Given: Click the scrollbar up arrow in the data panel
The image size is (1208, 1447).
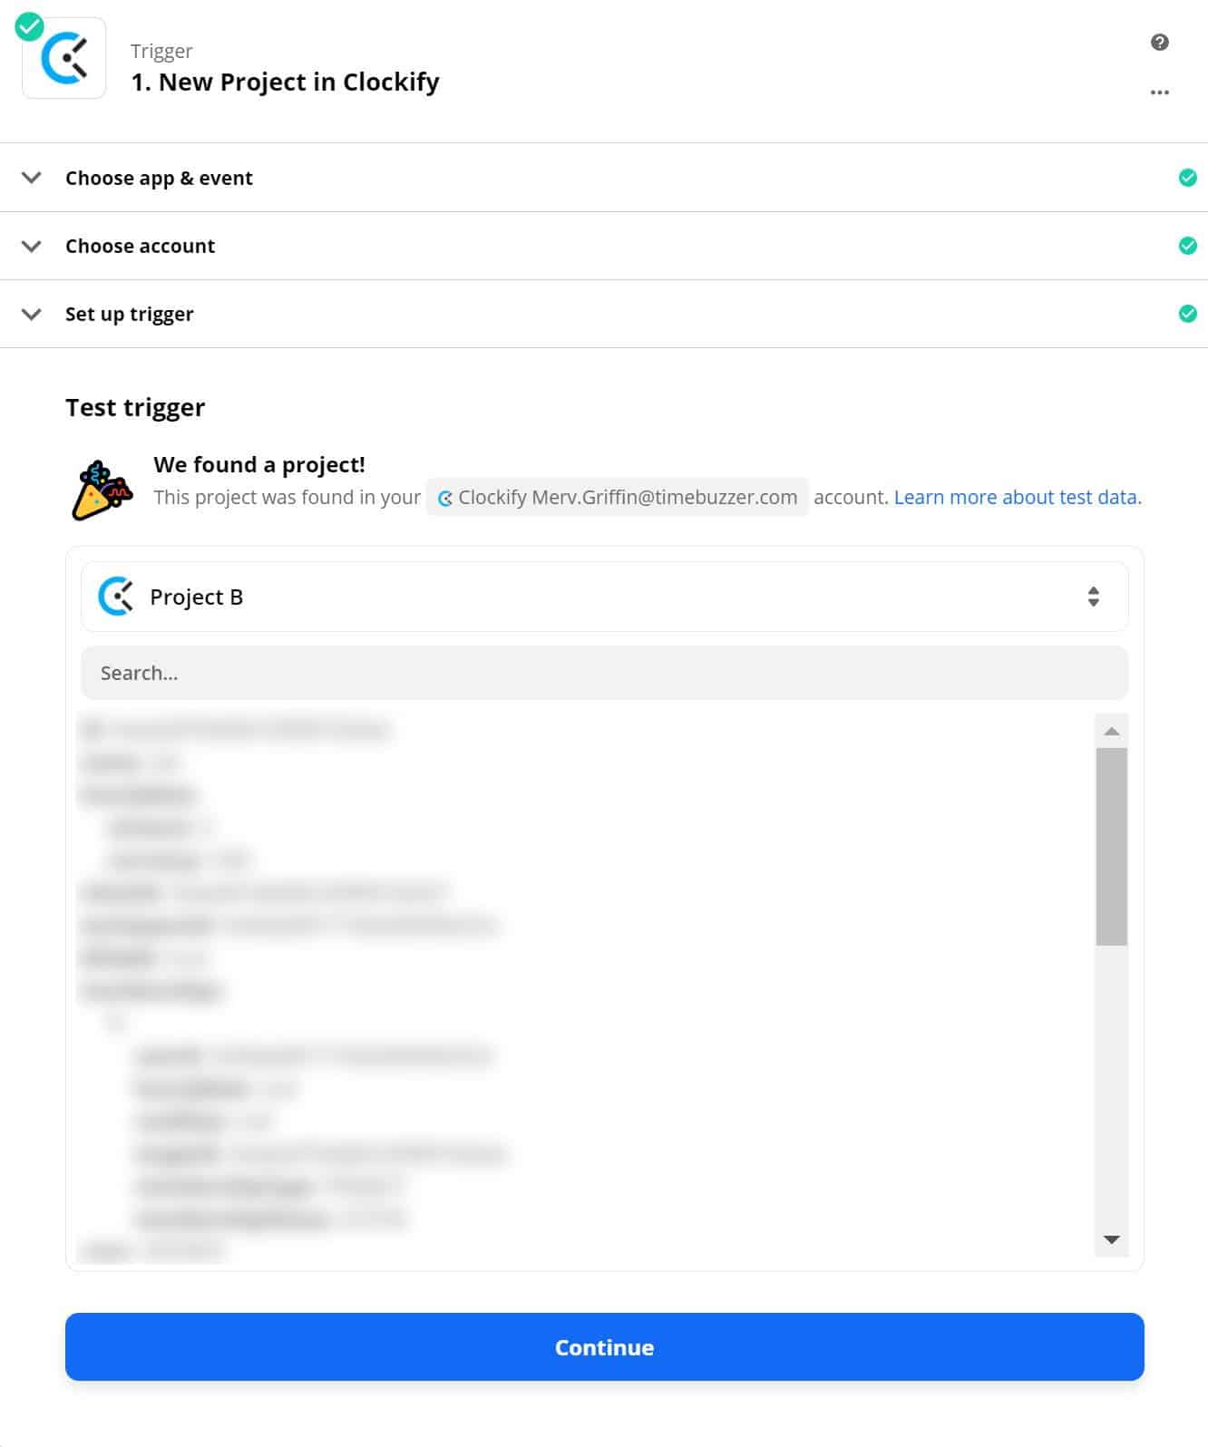Looking at the screenshot, I should (x=1112, y=731).
